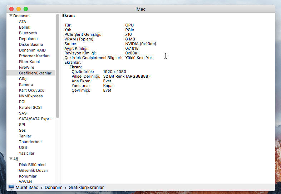Select USB in the sidebar

[x=23, y=147]
